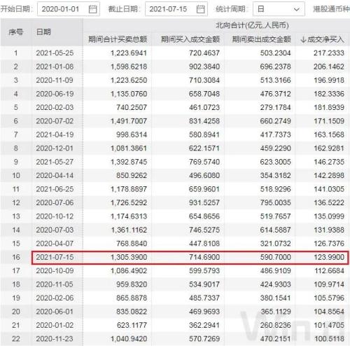Click the 2021-01-08 date cell
This screenshot has height=346, width=350.
click(x=55, y=67)
